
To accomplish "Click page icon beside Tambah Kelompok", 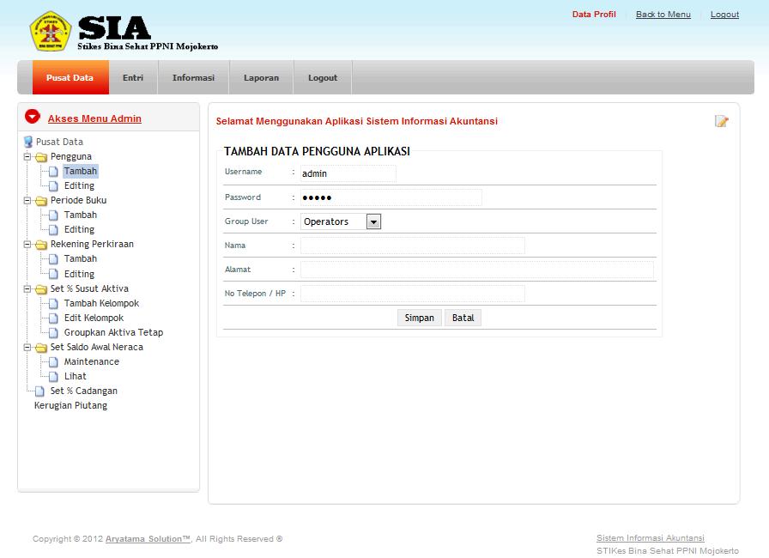I will [x=53, y=304].
